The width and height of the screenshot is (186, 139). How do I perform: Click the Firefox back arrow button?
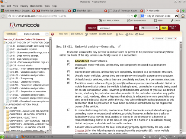tap(3, 16)
